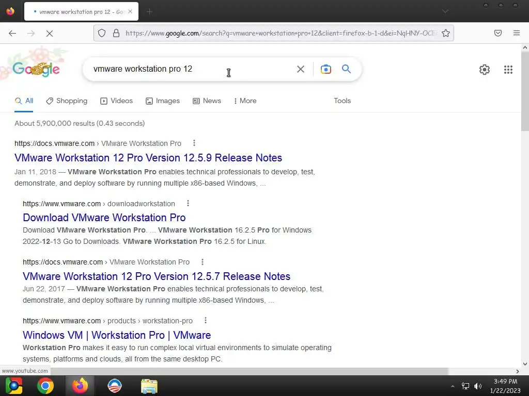529x396 pixels.
Task: Open search Tools options
Action: coord(342,101)
